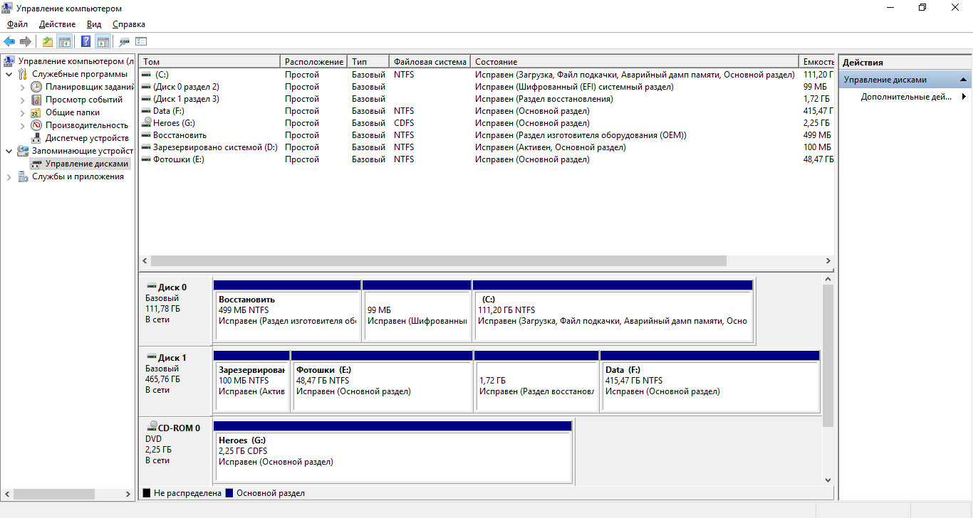Toggle the Show/Hide Console Tree toolbar button
The height and width of the screenshot is (518, 973).
[65, 42]
